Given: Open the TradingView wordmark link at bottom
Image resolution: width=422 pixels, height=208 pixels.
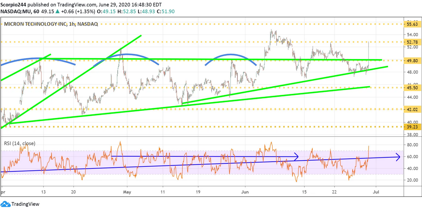Looking at the screenshot, I should [x=25, y=204].
